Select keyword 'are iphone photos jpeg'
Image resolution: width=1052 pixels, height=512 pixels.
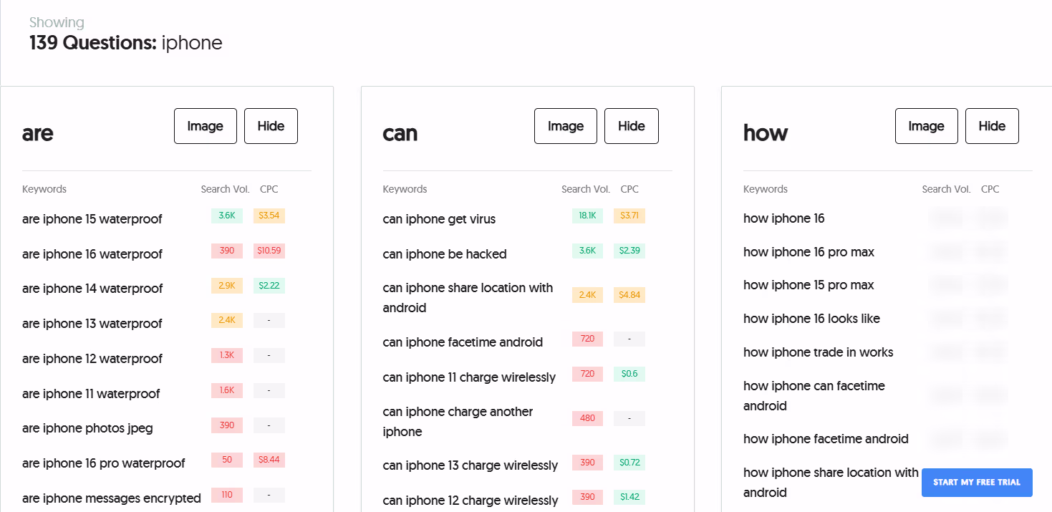click(87, 428)
